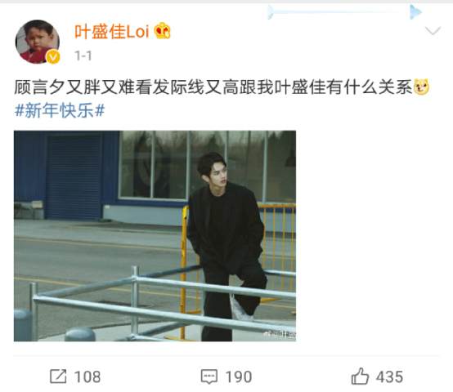Click the doge emoji in post text

[x=421, y=87]
